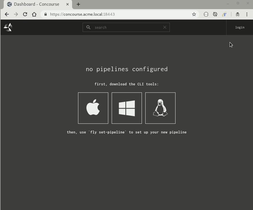The width and height of the screenshot is (253, 210).
Task: Click the circular-arrows refresh extension icon
Action: tap(215, 14)
